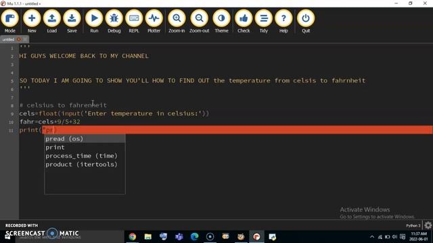Place cursor in 'fahr=cels*9/5+32' line
Screen dimensions: 433x243
pyautogui.click(x=49, y=122)
